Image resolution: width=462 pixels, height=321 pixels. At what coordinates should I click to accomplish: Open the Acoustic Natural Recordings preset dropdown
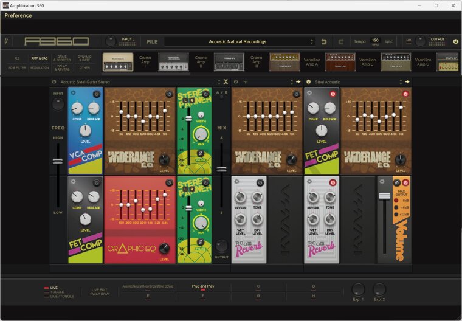(x=312, y=41)
